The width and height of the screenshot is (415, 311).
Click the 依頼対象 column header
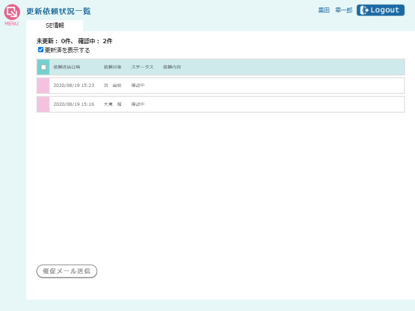pos(112,67)
